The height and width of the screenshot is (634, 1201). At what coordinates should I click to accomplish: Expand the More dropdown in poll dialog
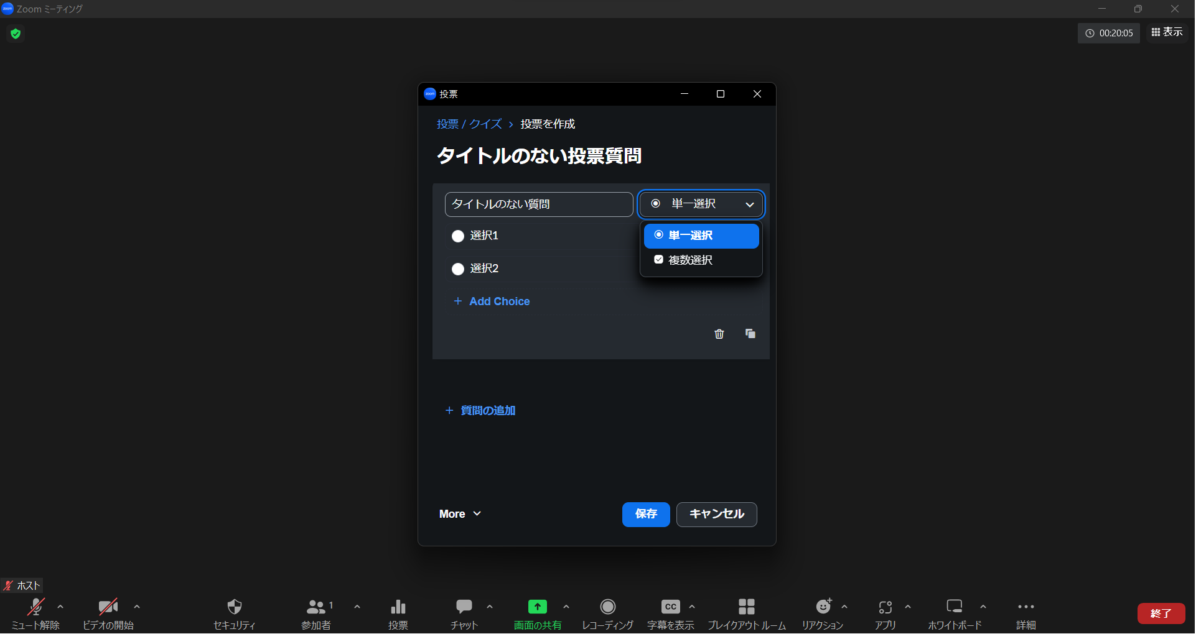coord(460,514)
